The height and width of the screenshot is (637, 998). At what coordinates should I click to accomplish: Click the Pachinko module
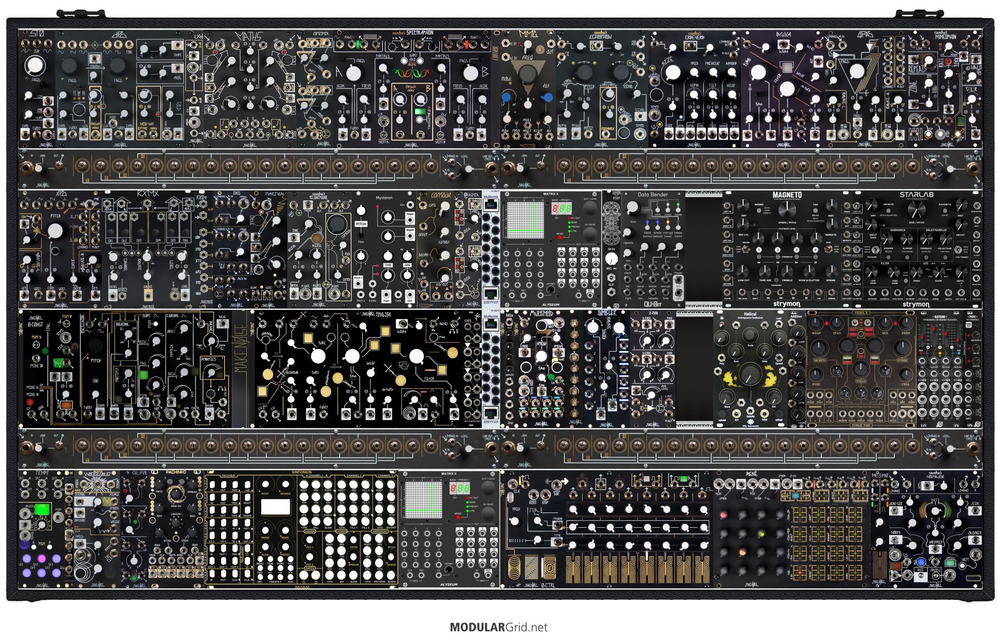[176, 529]
